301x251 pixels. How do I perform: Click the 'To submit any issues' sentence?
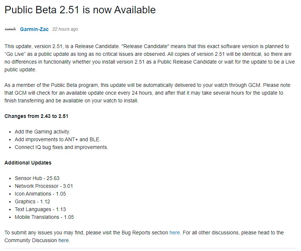(x=85, y=233)
